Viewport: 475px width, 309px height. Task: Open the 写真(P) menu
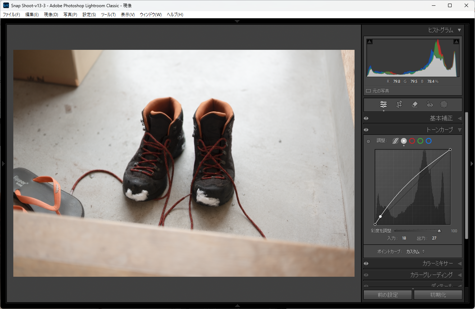[70, 15]
